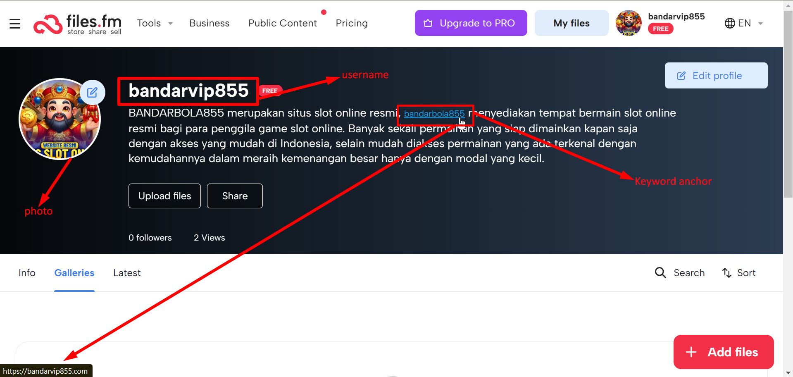
Task: Switch to the Info tab
Action: coord(27,273)
